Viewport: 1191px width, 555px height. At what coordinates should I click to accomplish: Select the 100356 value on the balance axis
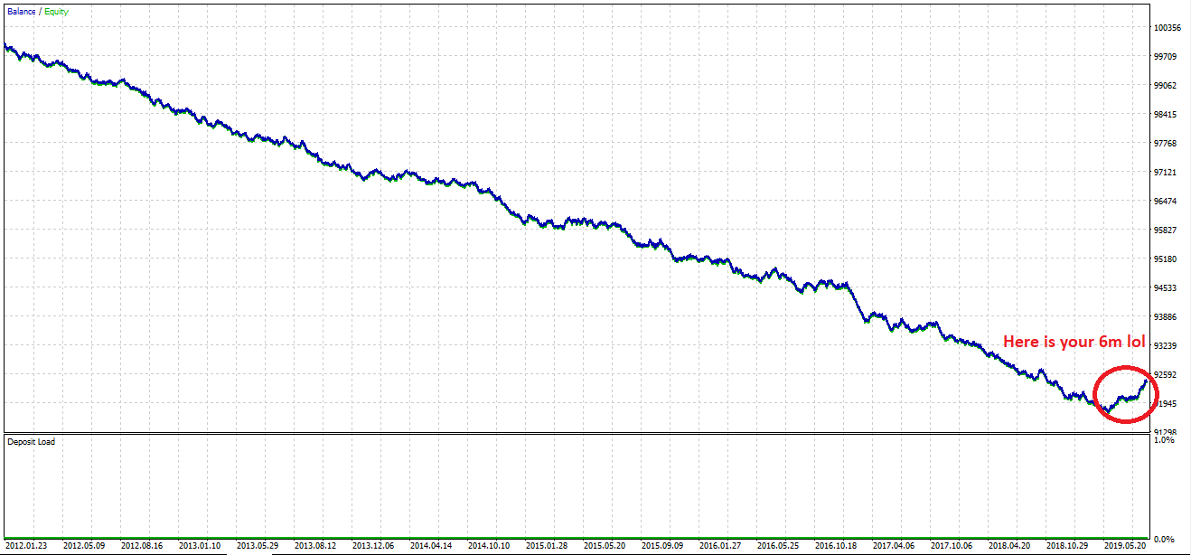click(1168, 28)
